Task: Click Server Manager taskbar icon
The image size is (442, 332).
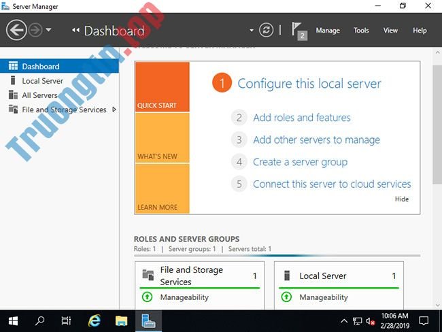Action: (148, 321)
